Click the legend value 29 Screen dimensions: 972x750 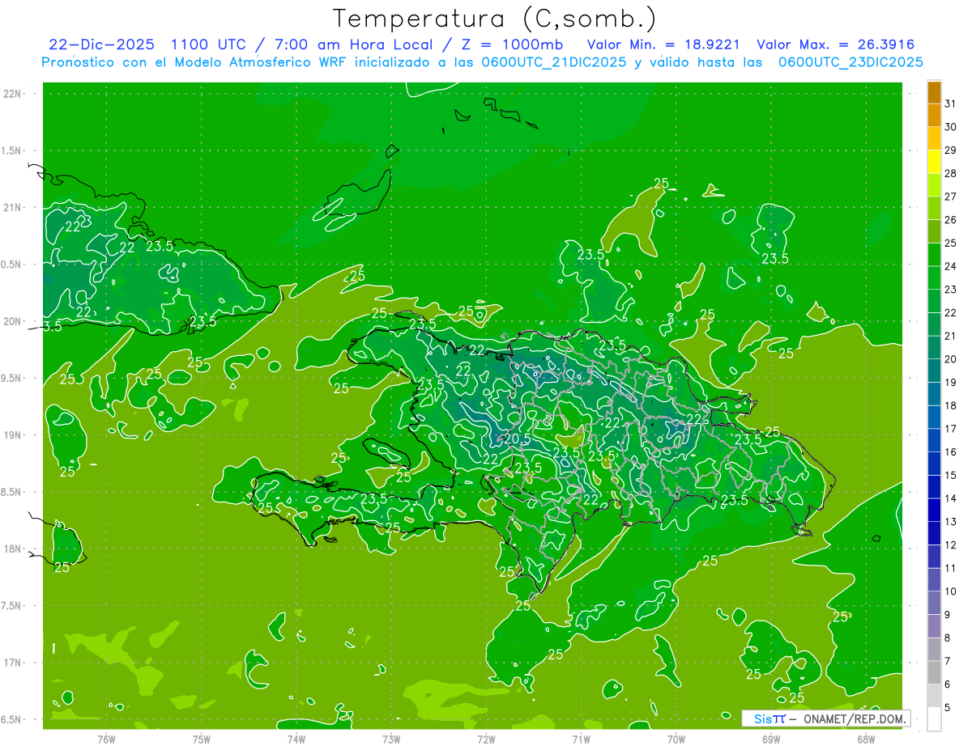coord(951,150)
